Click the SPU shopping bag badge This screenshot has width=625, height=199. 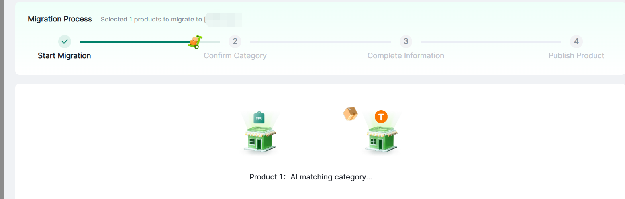click(x=259, y=118)
